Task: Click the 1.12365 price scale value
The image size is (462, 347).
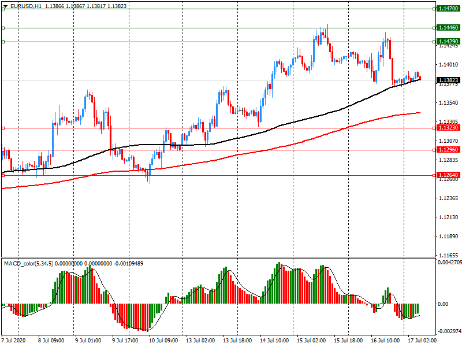Action: [x=449, y=198]
